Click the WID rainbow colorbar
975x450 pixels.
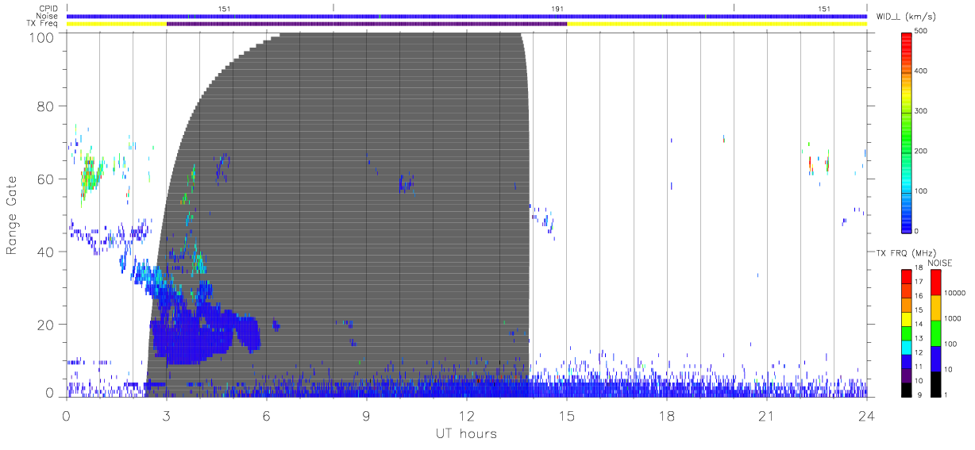click(x=907, y=132)
